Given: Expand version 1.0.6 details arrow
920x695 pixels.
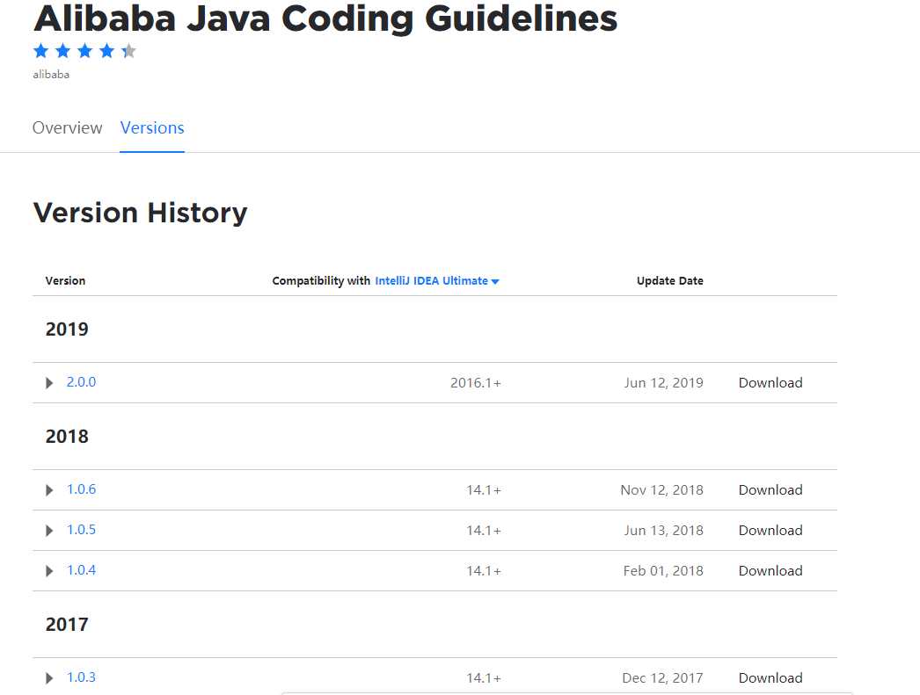Looking at the screenshot, I should (x=49, y=490).
